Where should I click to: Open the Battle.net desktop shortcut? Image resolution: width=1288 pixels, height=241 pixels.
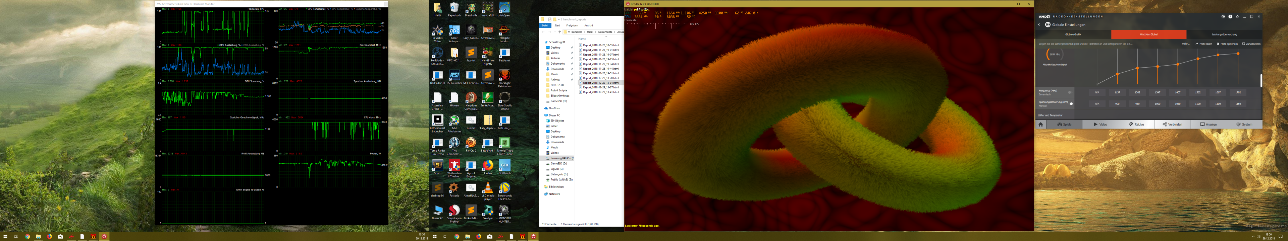pos(504,55)
